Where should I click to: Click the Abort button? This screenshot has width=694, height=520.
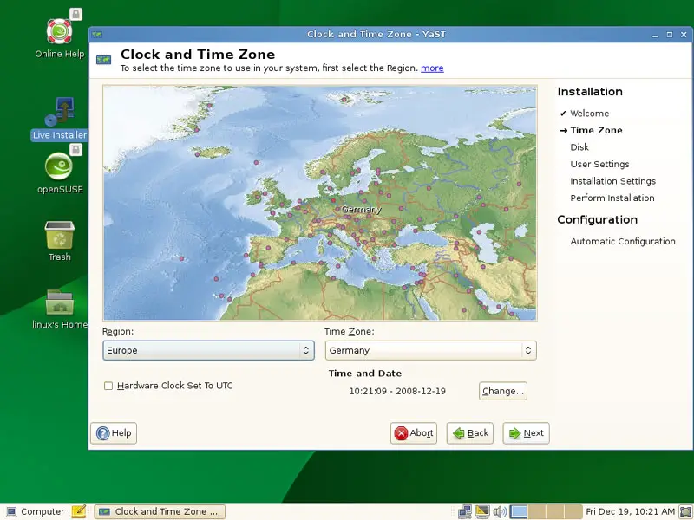tap(414, 432)
